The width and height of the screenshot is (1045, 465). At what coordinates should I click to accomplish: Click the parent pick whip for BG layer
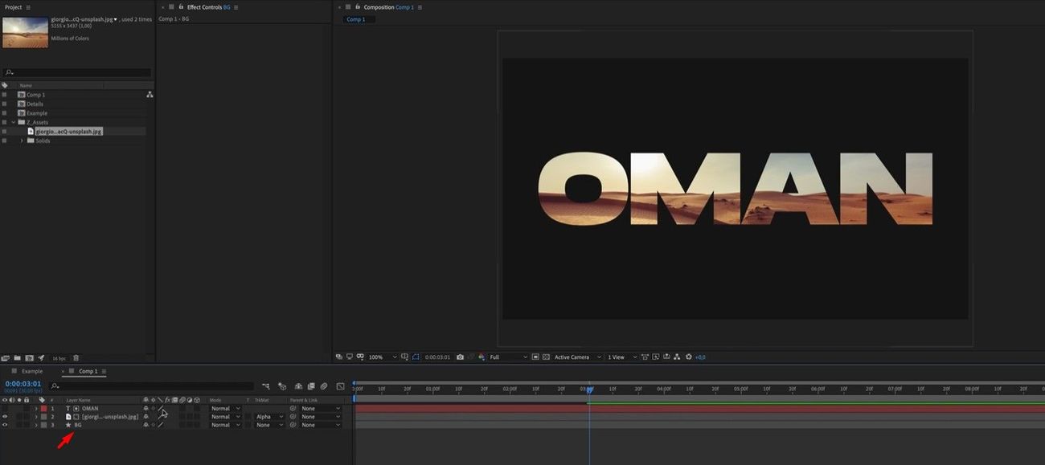coord(293,425)
